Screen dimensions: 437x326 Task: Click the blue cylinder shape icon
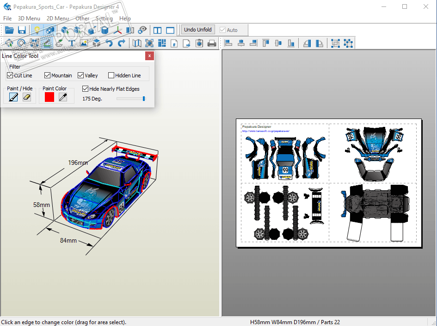(x=105, y=30)
